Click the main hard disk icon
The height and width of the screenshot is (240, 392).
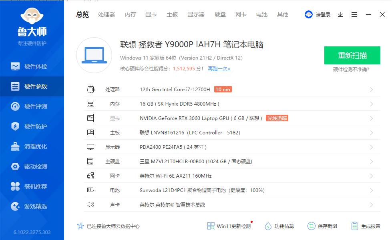(x=90, y=161)
